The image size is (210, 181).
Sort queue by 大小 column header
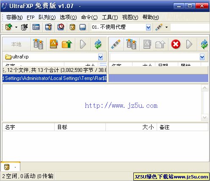click(x=131, y=127)
